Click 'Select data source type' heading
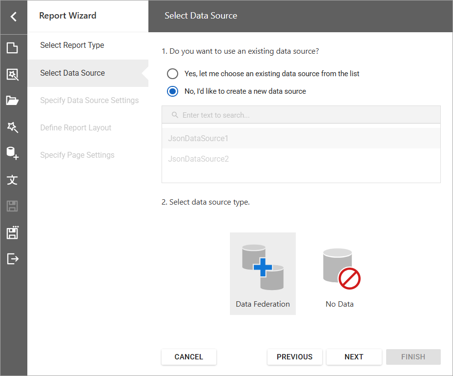The height and width of the screenshot is (376, 453). point(206,202)
